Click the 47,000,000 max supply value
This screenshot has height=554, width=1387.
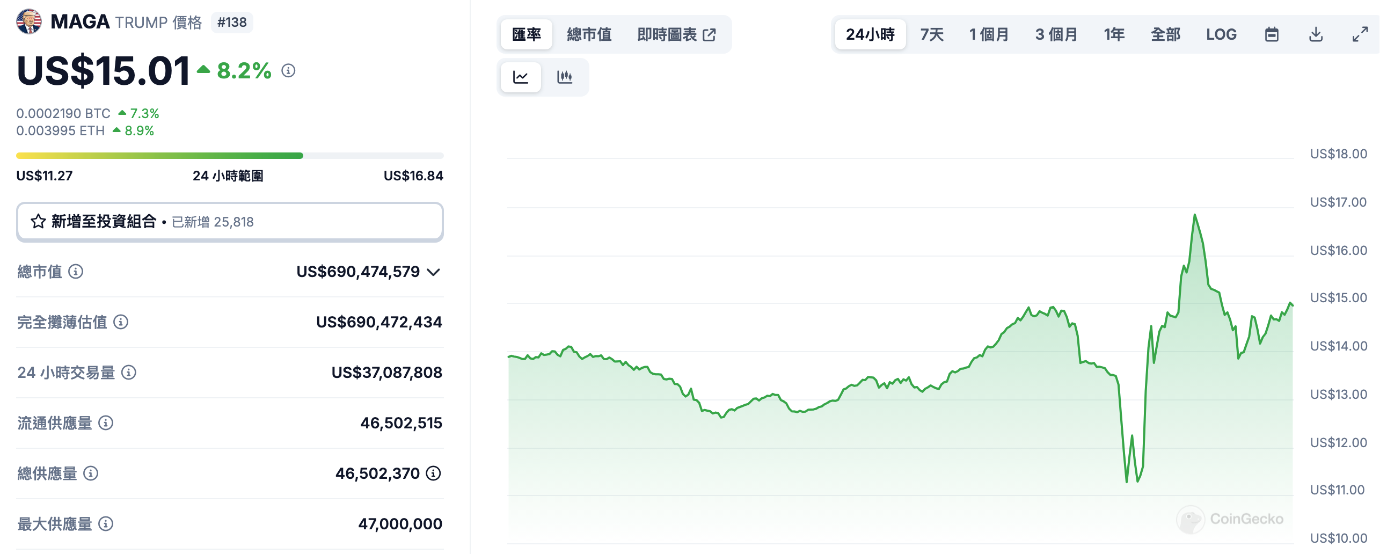pos(400,524)
